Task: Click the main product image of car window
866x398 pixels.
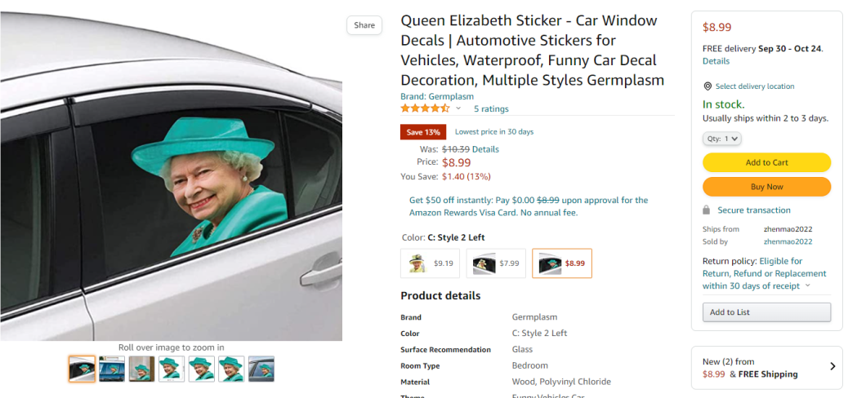Action: [x=172, y=176]
